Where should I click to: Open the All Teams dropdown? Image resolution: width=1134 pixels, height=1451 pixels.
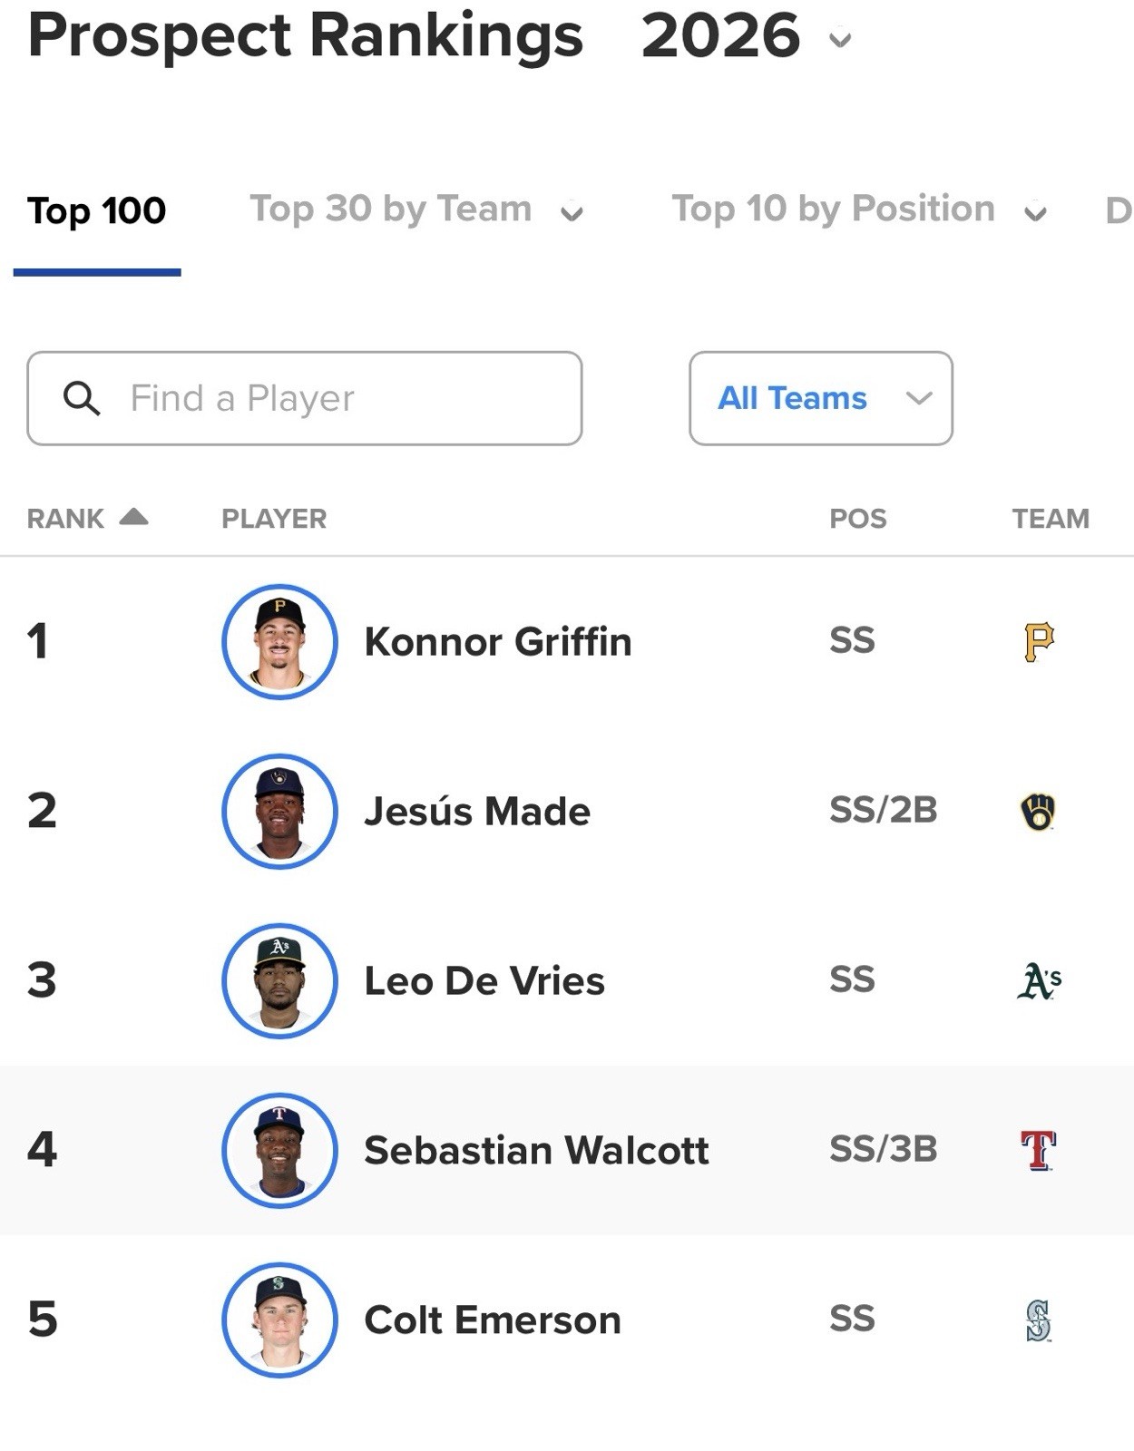click(x=821, y=398)
